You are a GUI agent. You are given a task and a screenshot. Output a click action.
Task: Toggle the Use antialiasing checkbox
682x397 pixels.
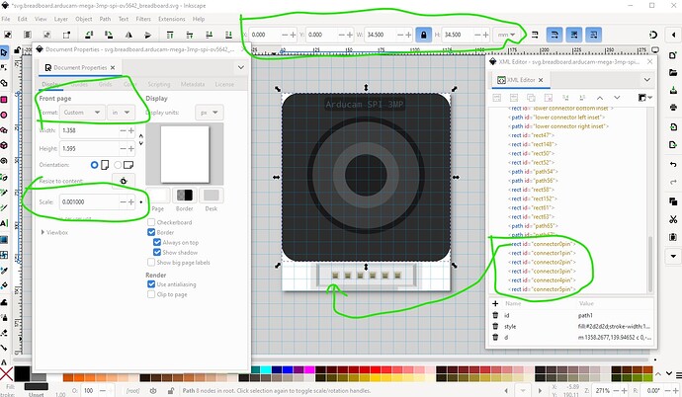click(151, 284)
